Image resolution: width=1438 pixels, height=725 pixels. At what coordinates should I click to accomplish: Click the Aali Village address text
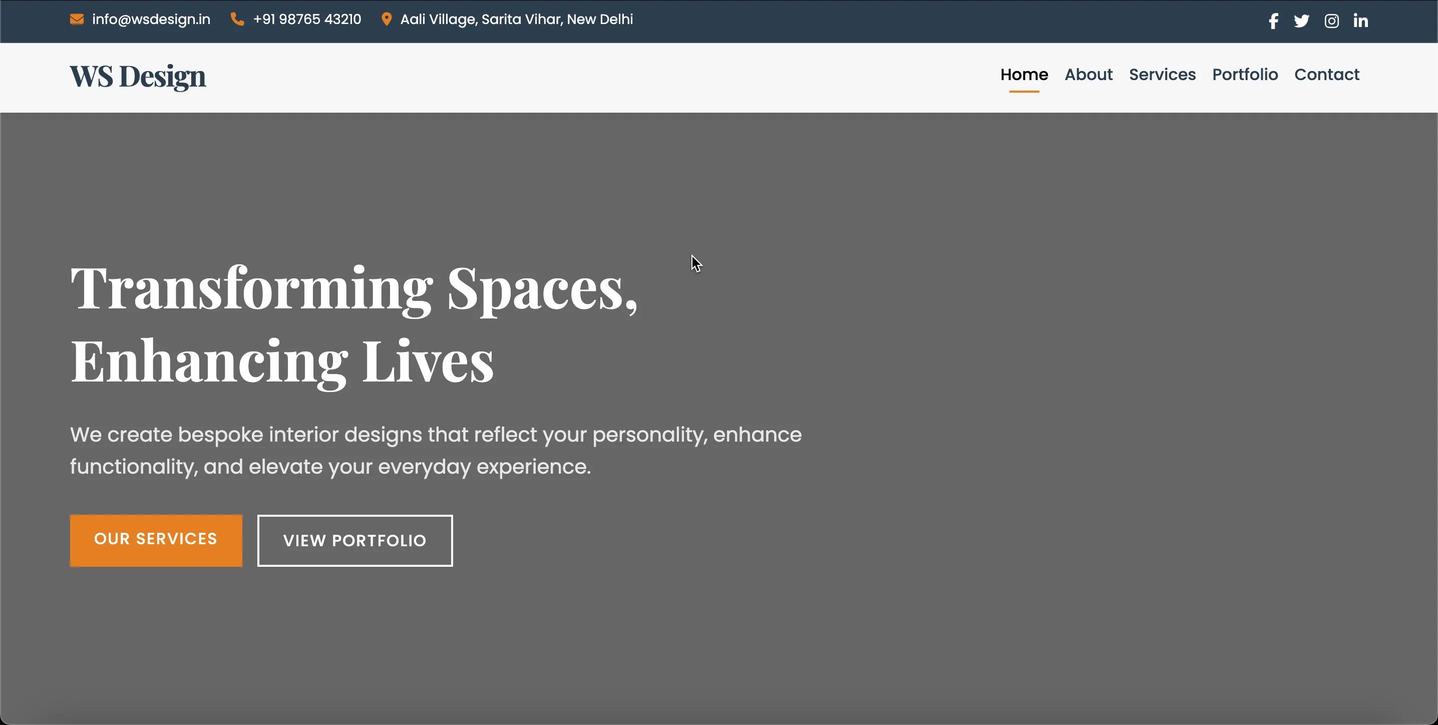[x=516, y=20]
